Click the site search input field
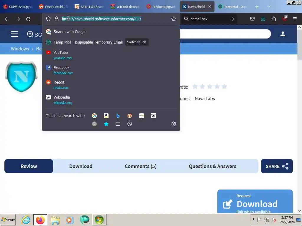This screenshot has width=302, height=226. click(x=225, y=34)
